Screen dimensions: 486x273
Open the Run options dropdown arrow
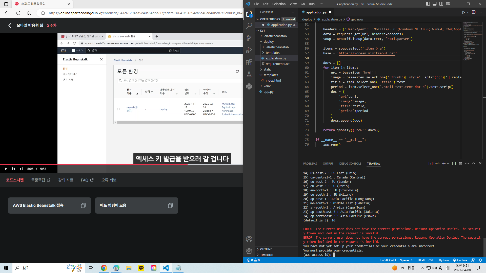[x=468, y=12]
